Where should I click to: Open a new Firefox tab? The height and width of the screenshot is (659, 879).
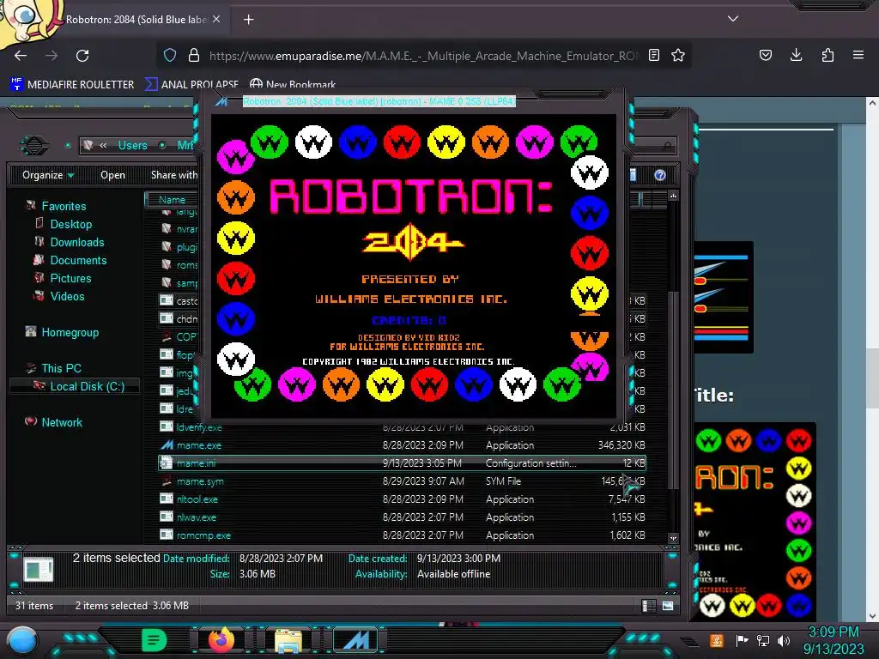click(248, 20)
